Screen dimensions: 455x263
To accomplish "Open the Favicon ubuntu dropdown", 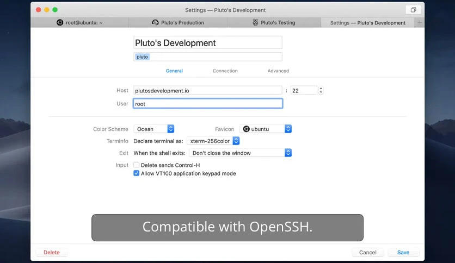I will point(266,129).
